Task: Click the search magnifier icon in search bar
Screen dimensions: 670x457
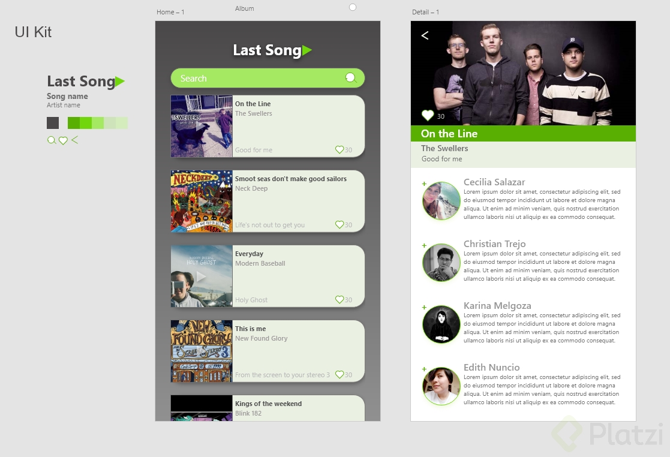Action: pos(351,78)
